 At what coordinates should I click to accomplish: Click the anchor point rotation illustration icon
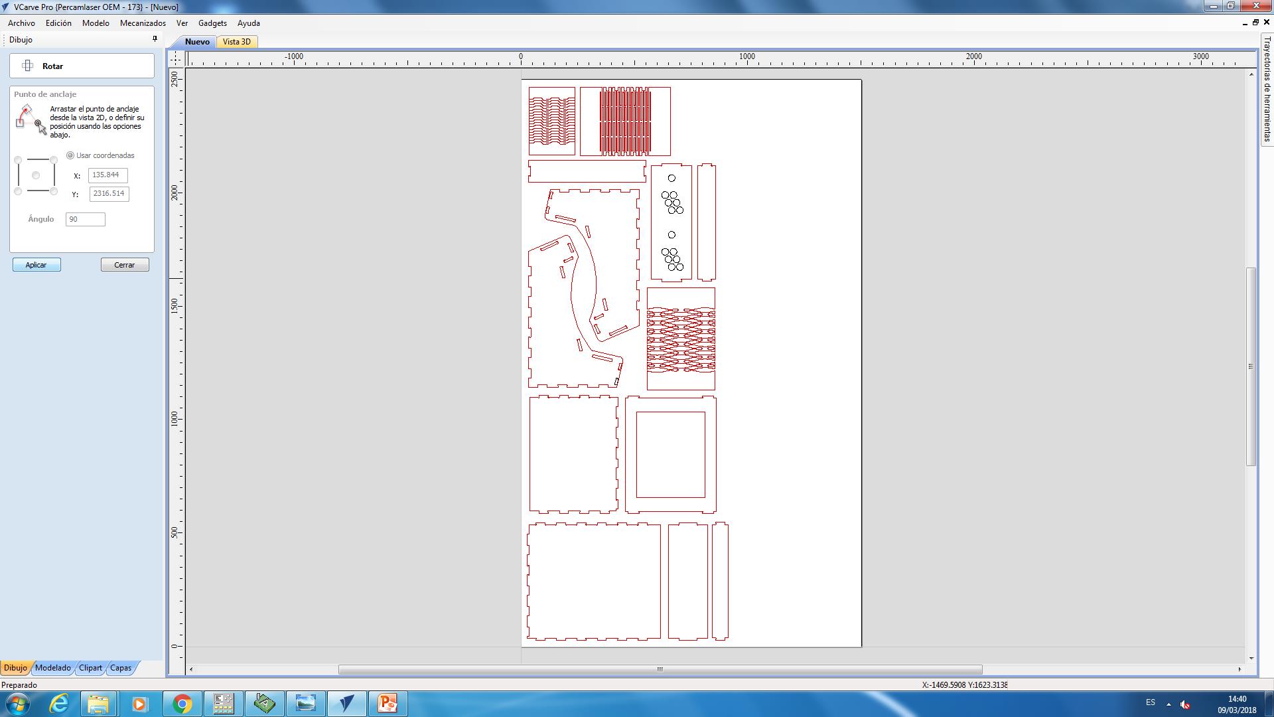click(x=30, y=119)
